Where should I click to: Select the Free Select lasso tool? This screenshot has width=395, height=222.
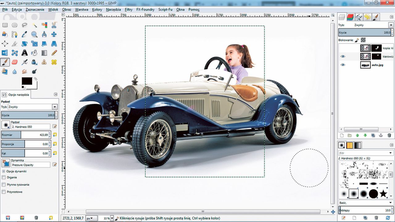24,25
